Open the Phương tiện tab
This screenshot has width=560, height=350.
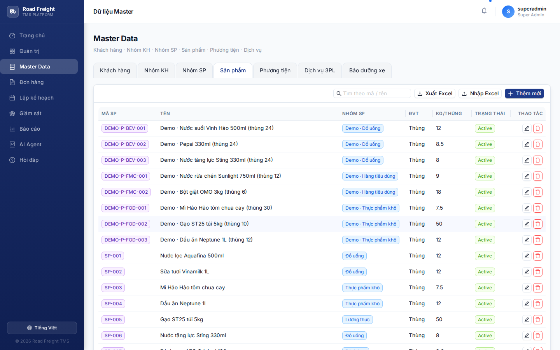275,70
